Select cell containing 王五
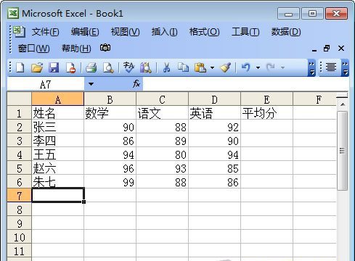This screenshot has height=261, width=355. coord(57,154)
